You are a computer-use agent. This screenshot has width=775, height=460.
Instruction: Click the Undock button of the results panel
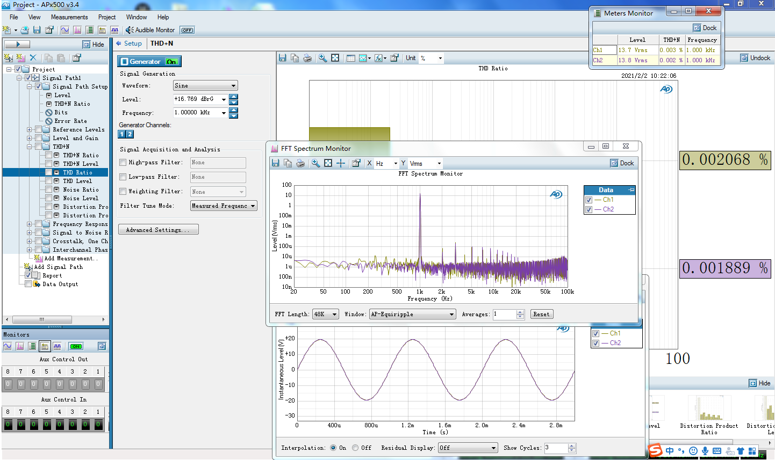tap(755, 58)
